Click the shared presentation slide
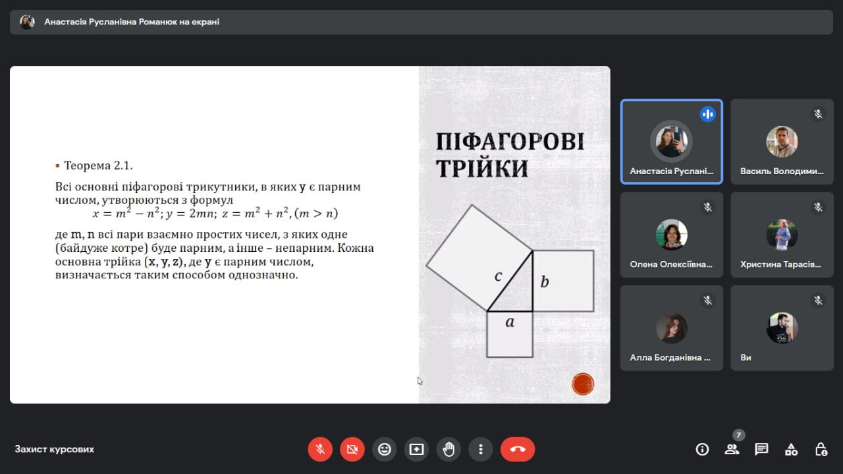The width and height of the screenshot is (843, 474). point(310,235)
